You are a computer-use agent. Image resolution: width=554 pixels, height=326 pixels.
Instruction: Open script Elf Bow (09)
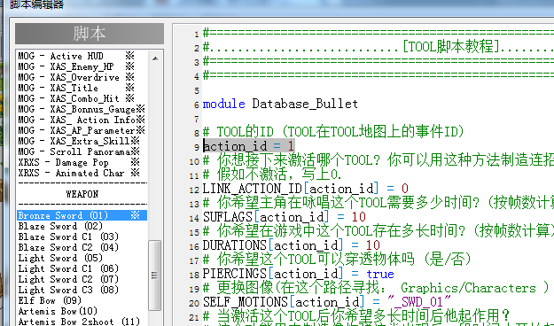click(82, 300)
